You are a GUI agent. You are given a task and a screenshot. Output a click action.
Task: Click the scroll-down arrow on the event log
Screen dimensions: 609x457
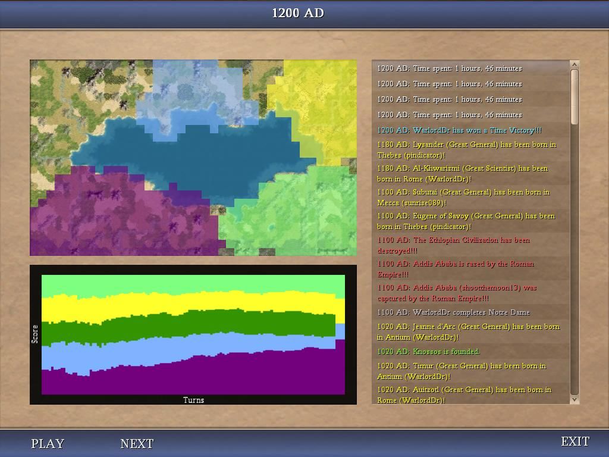575,400
